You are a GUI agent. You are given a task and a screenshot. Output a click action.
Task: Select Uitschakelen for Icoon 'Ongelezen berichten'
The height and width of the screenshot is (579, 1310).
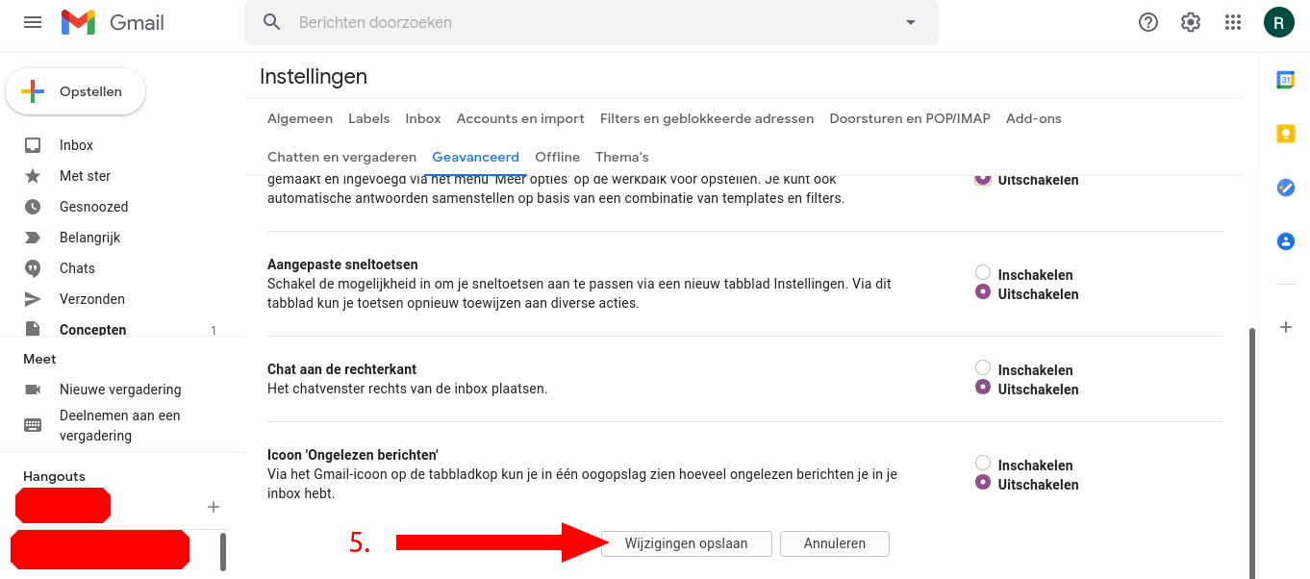(x=983, y=483)
